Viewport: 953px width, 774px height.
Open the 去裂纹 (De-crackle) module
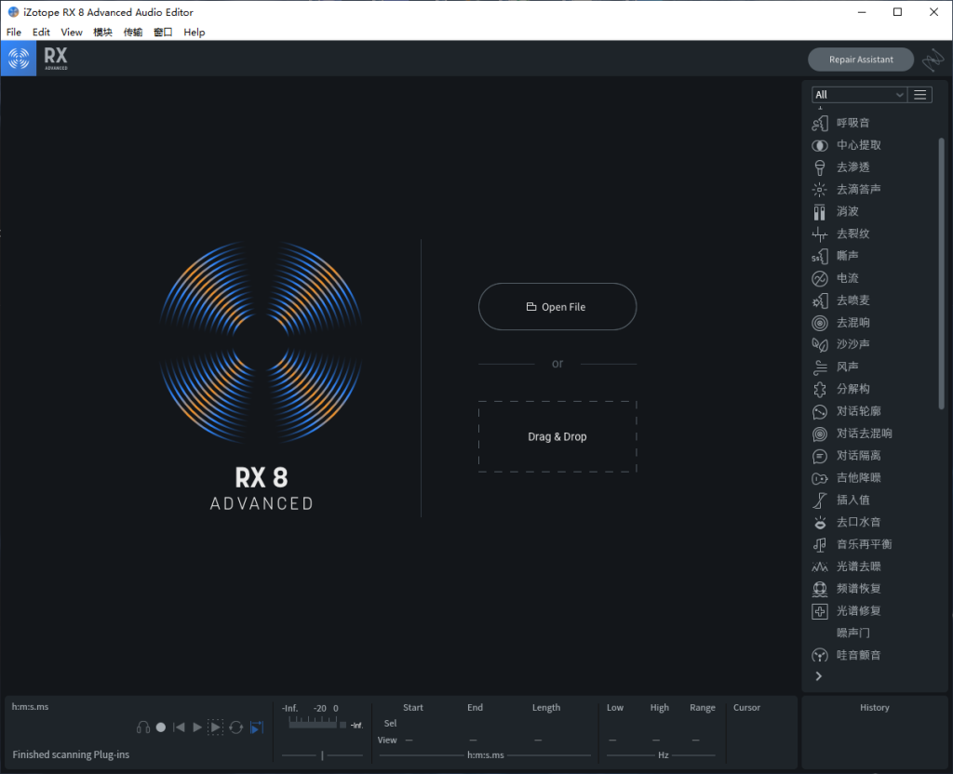click(x=841, y=234)
